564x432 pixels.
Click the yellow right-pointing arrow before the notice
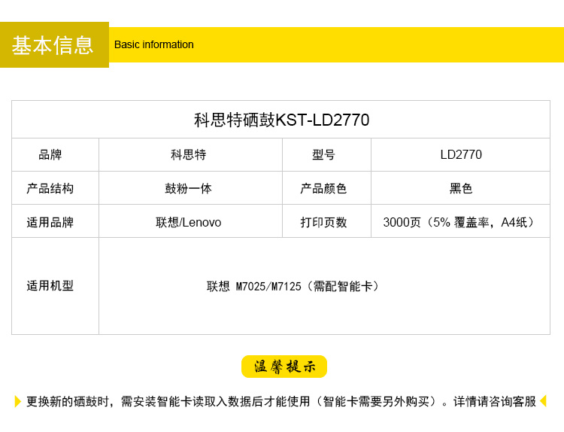coord(18,401)
